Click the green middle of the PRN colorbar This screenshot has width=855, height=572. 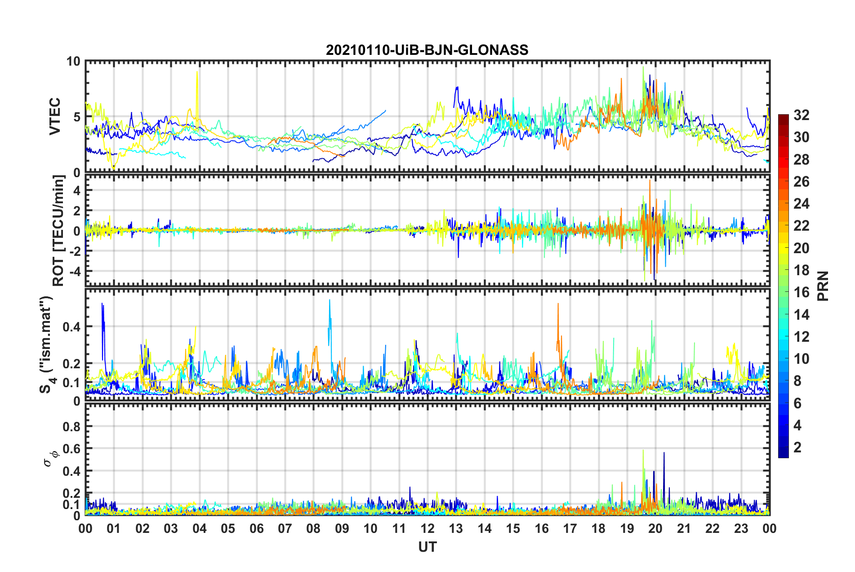coord(783,286)
